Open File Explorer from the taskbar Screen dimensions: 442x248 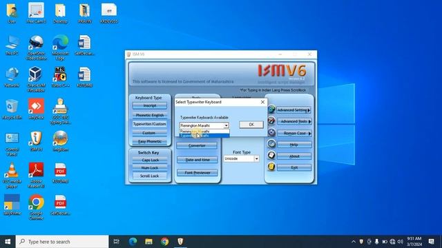pos(148,242)
